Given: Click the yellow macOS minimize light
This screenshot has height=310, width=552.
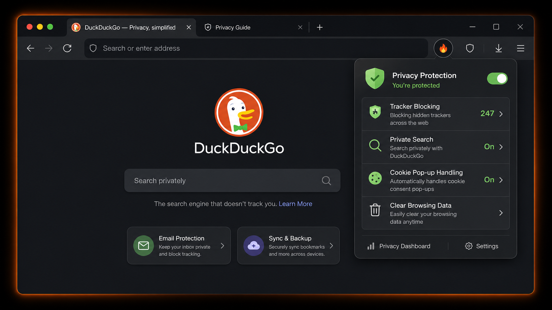Looking at the screenshot, I should pyautogui.click(x=40, y=27).
